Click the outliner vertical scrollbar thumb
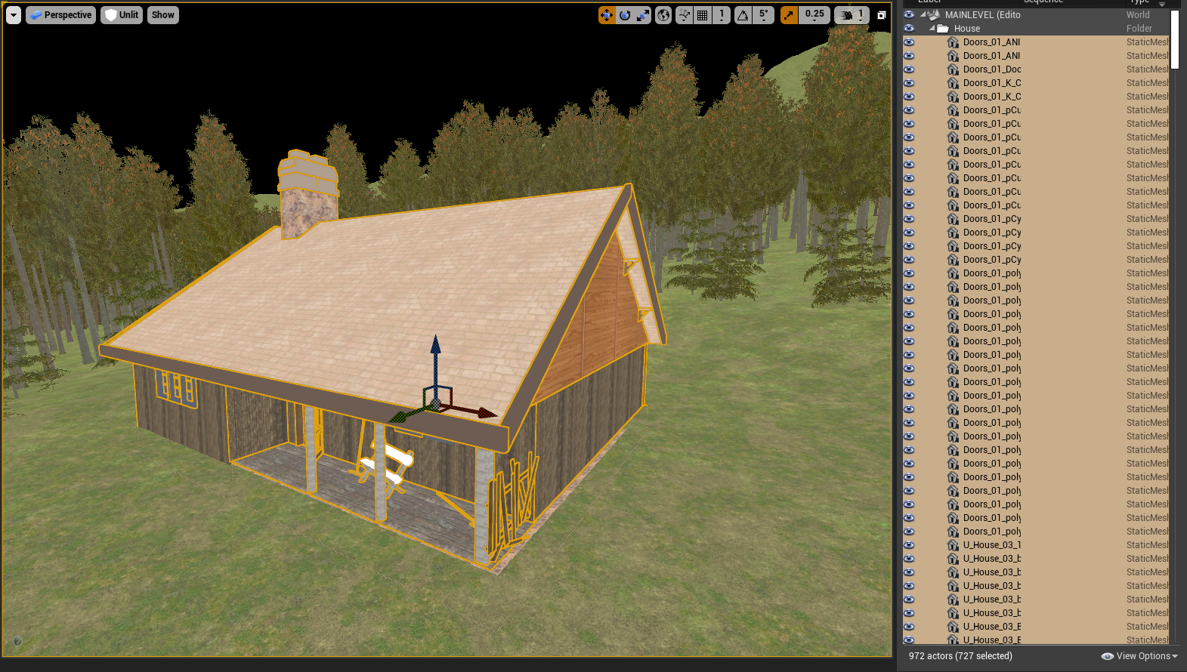This screenshot has width=1187, height=672. 1175,39
